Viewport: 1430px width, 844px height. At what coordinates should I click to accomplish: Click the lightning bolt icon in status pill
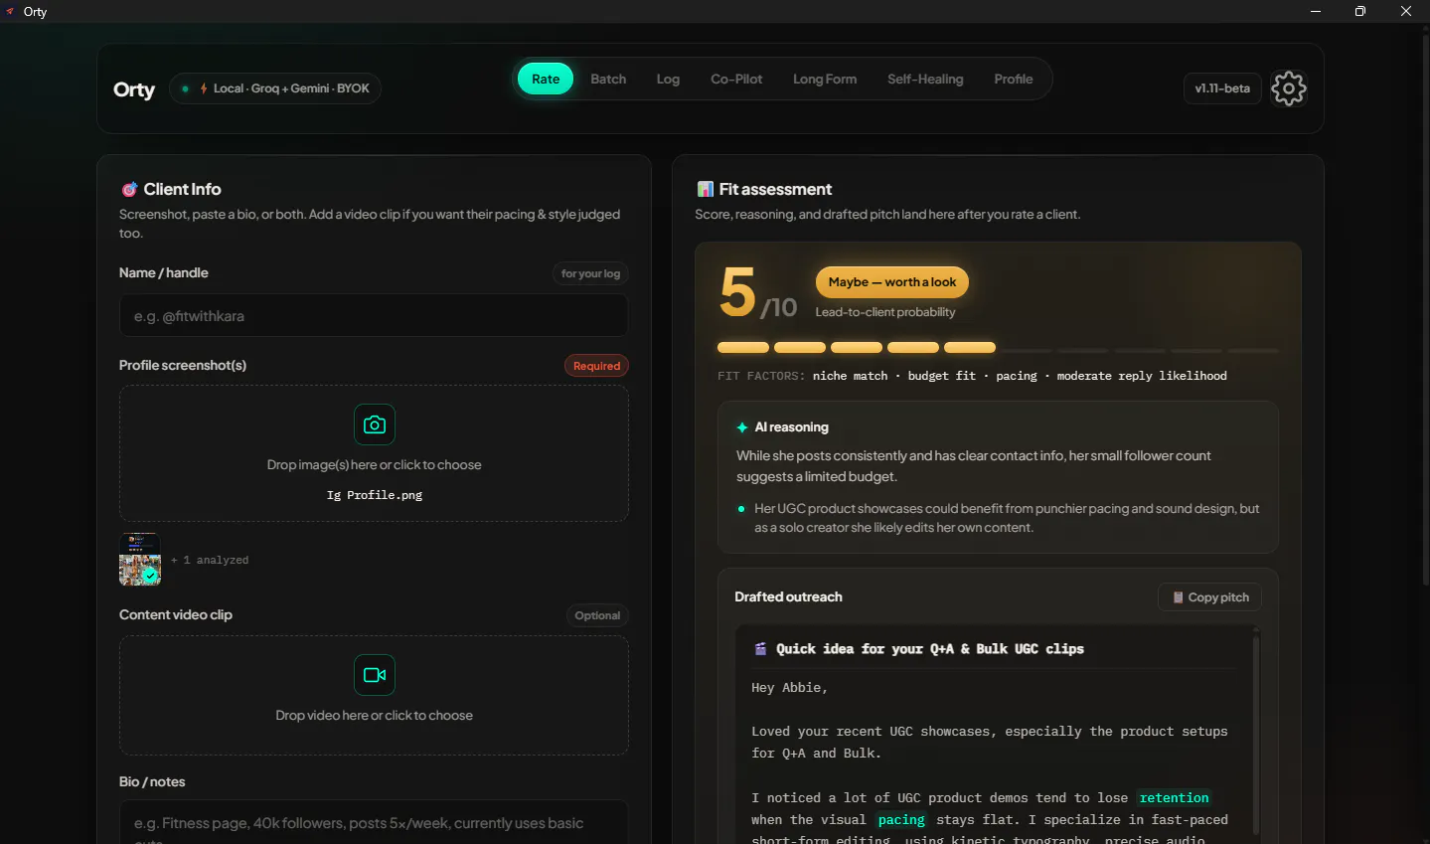pyautogui.click(x=204, y=88)
